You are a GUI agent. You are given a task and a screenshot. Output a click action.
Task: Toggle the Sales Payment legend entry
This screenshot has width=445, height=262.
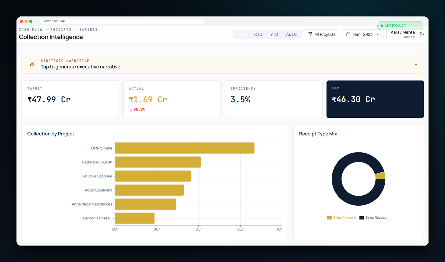(341, 218)
